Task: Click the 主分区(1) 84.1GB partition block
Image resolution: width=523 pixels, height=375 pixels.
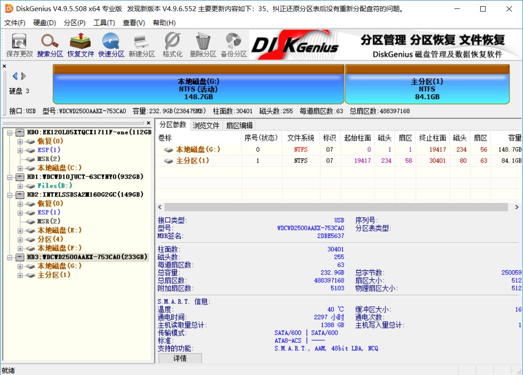Action: (427, 85)
